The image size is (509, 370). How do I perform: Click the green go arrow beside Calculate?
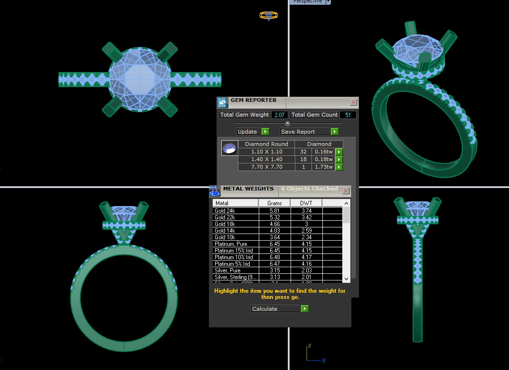(305, 309)
